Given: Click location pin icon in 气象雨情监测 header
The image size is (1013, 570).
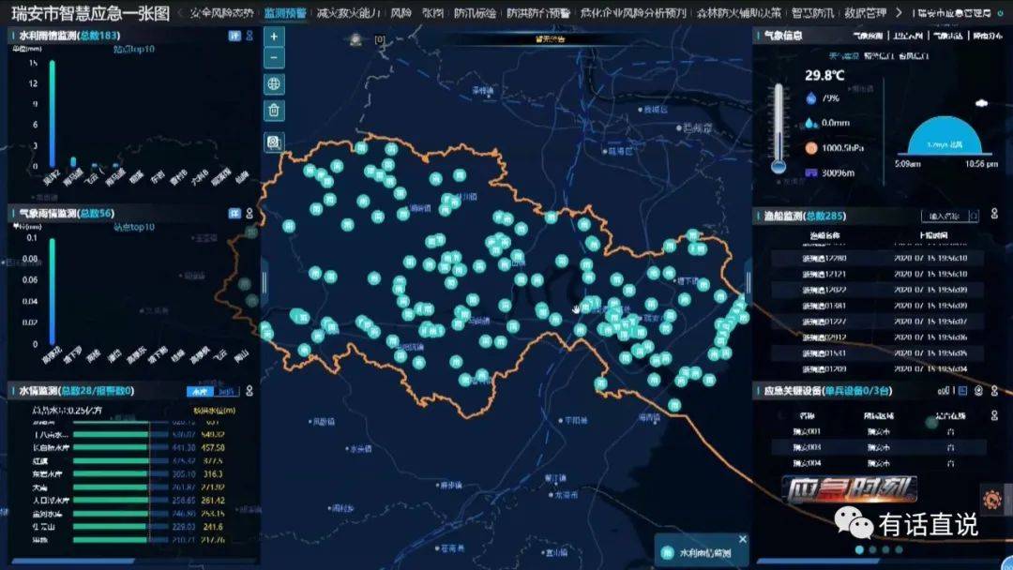Looking at the screenshot, I should (x=249, y=213).
